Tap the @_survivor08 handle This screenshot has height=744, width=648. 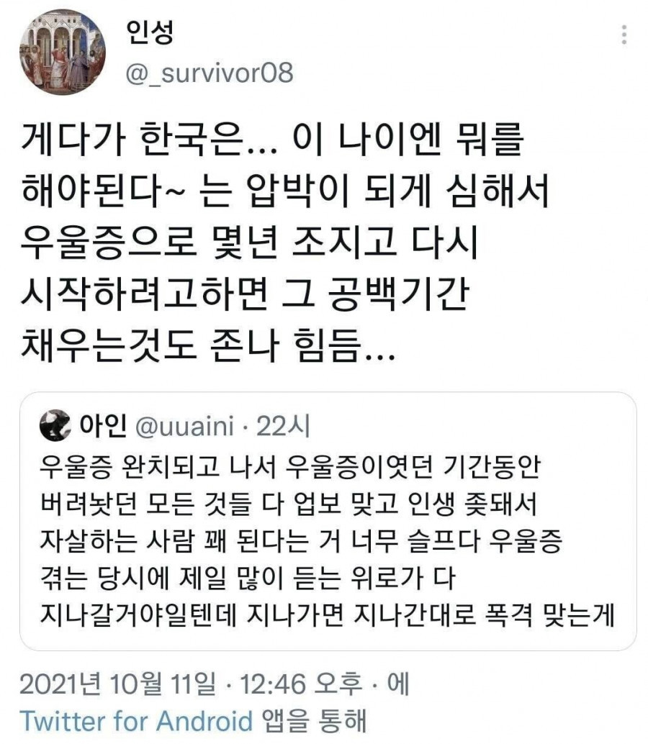(210, 73)
